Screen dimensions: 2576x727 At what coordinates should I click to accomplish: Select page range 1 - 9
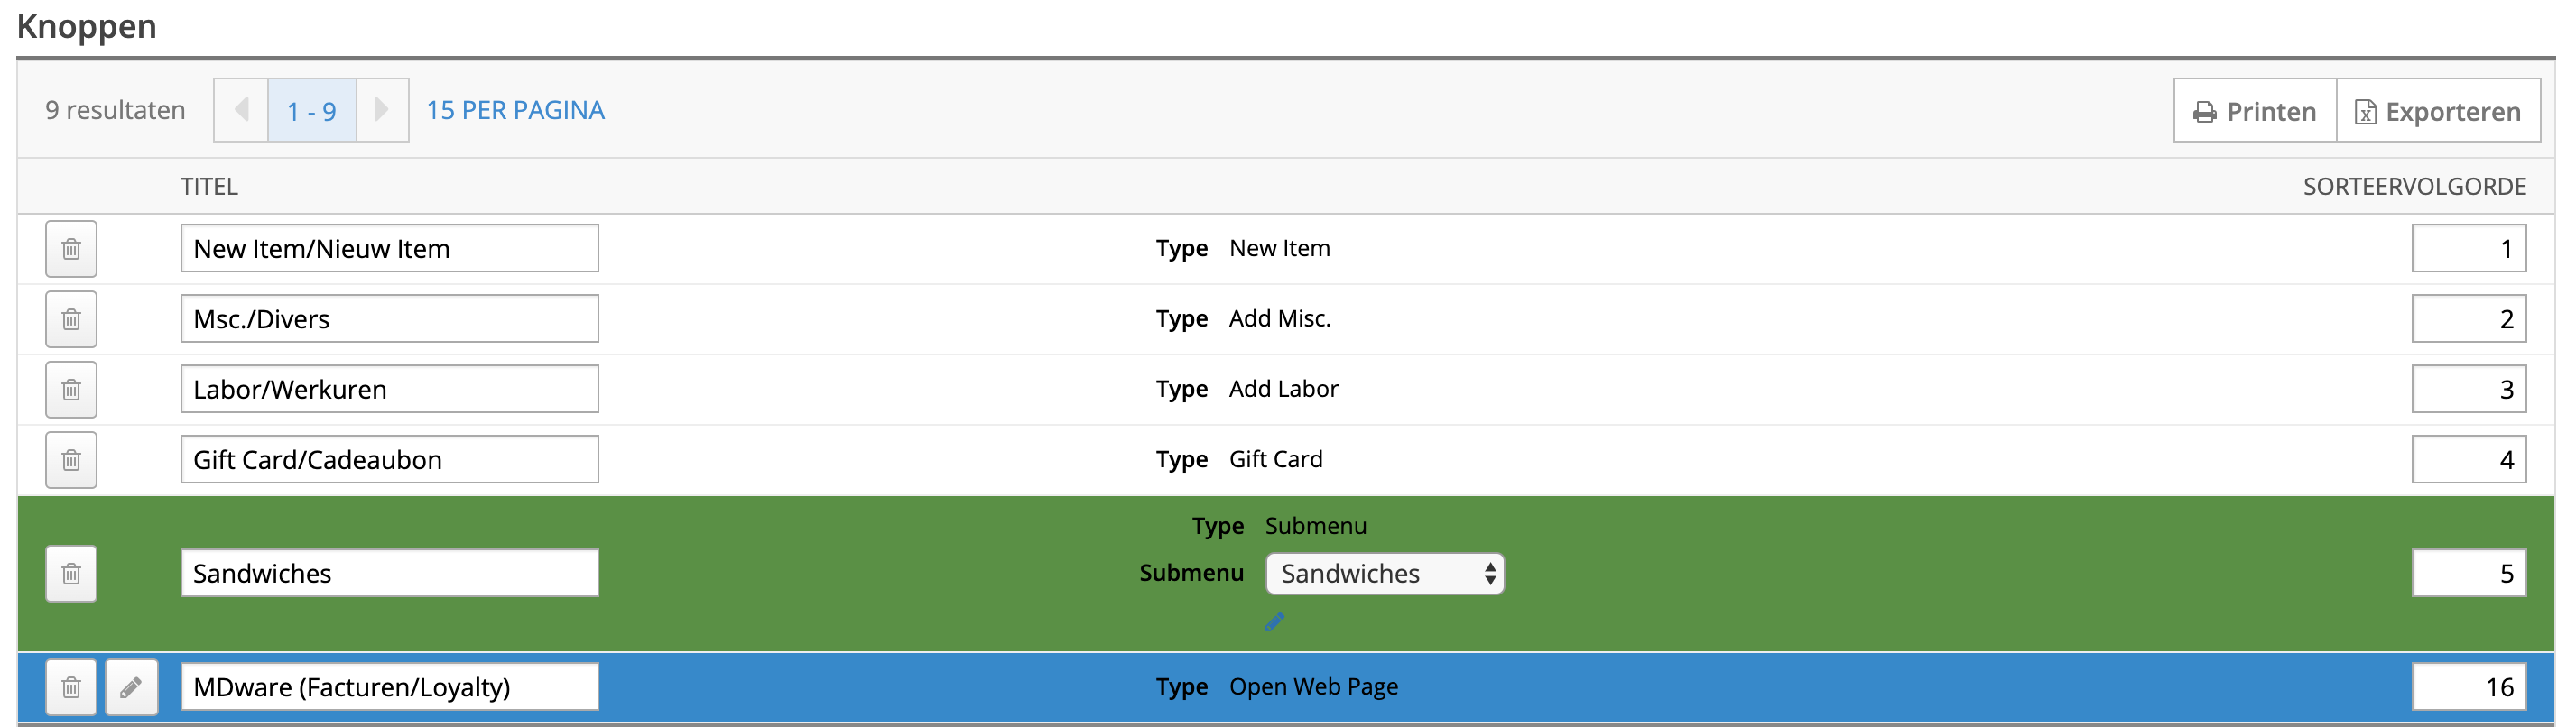point(312,110)
